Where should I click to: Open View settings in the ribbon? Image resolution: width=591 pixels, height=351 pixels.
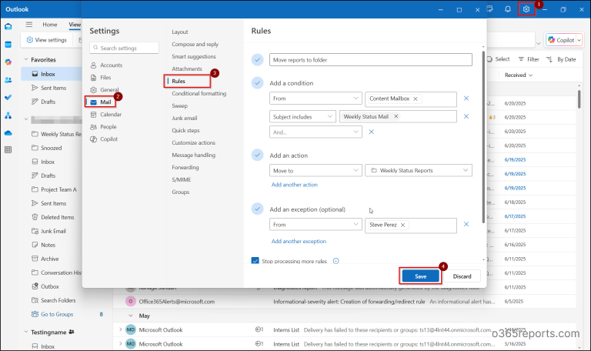(47, 40)
